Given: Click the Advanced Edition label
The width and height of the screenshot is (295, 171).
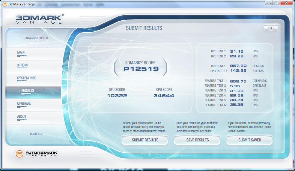Looking at the screenshot, I should coord(37,38).
